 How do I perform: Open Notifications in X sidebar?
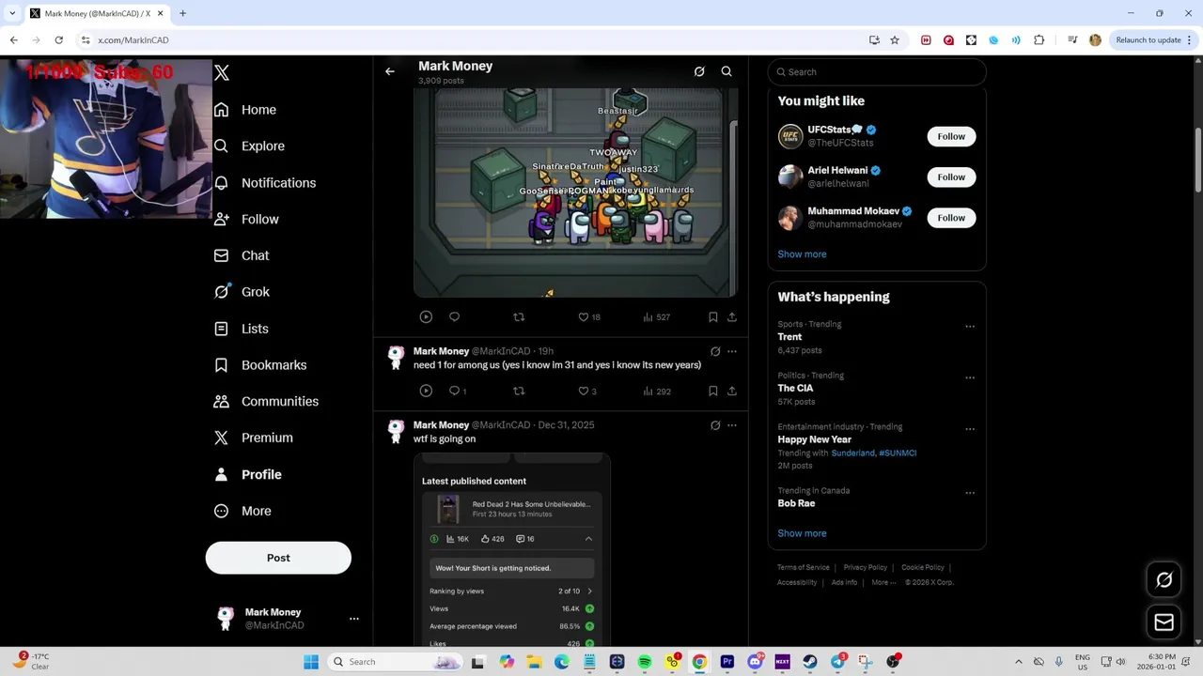click(265, 183)
